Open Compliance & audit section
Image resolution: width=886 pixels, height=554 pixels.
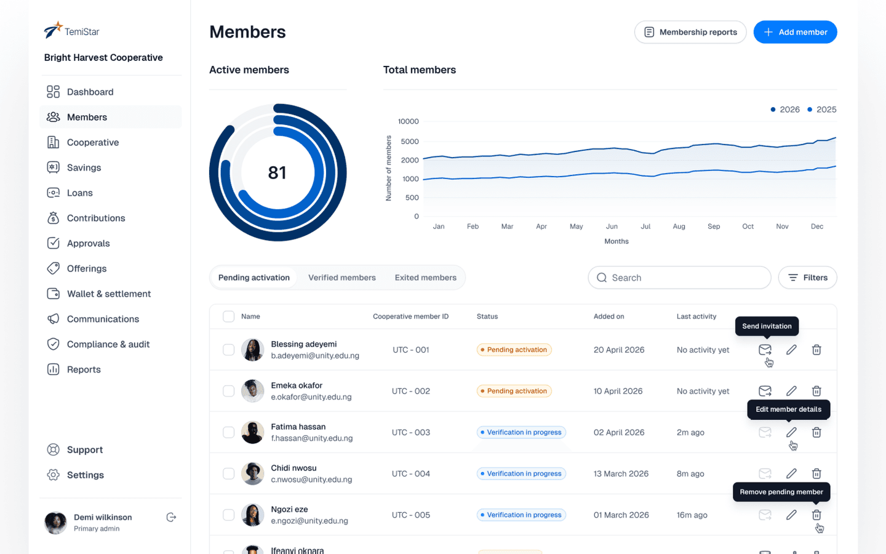pyautogui.click(x=110, y=344)
